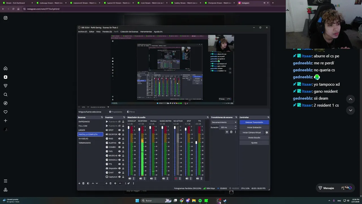Move the selected scene up
Viewport: 362px width, 204px height.
pos(93,183)
